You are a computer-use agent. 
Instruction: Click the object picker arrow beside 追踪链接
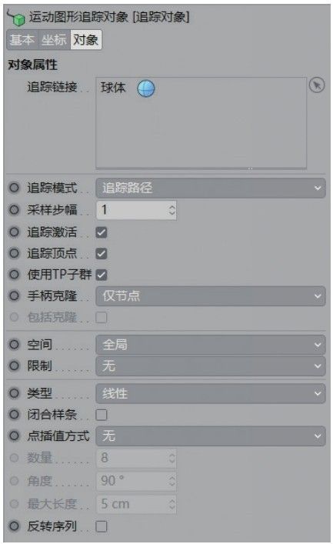(x=317, y=85)
